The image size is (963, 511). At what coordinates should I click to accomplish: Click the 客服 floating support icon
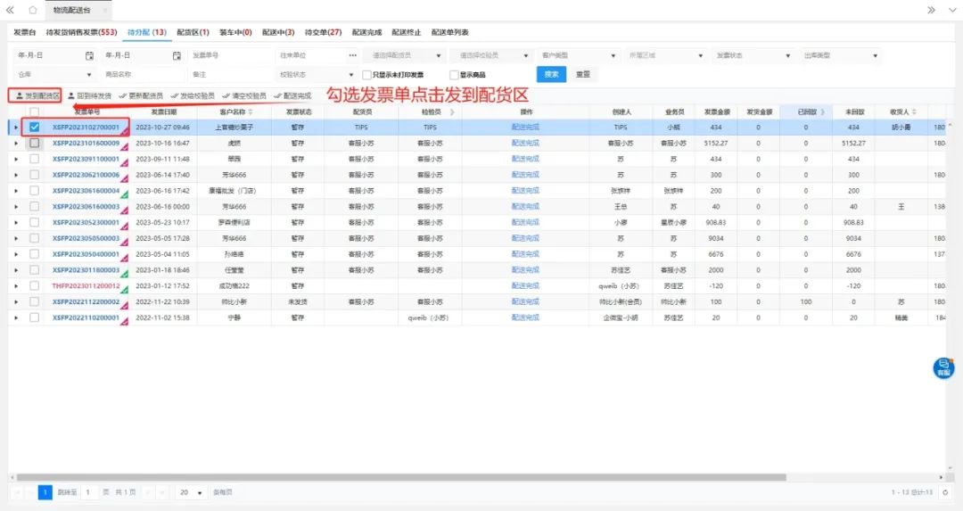942,367
